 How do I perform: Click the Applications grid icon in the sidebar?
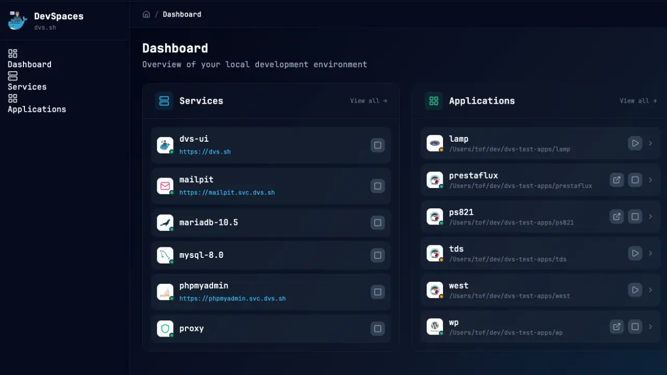(12, 98)
